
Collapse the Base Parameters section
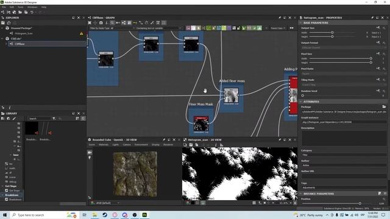click(300, 23)
